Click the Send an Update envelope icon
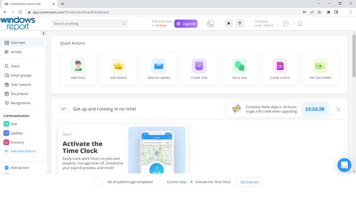Image resolution: width=356 pixels, height=197 pixels. click(159, 66)
